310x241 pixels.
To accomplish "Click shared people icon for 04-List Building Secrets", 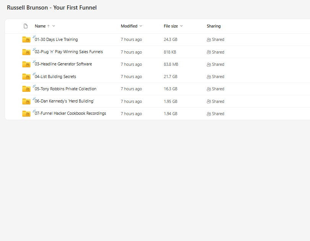I will [209, 77].
